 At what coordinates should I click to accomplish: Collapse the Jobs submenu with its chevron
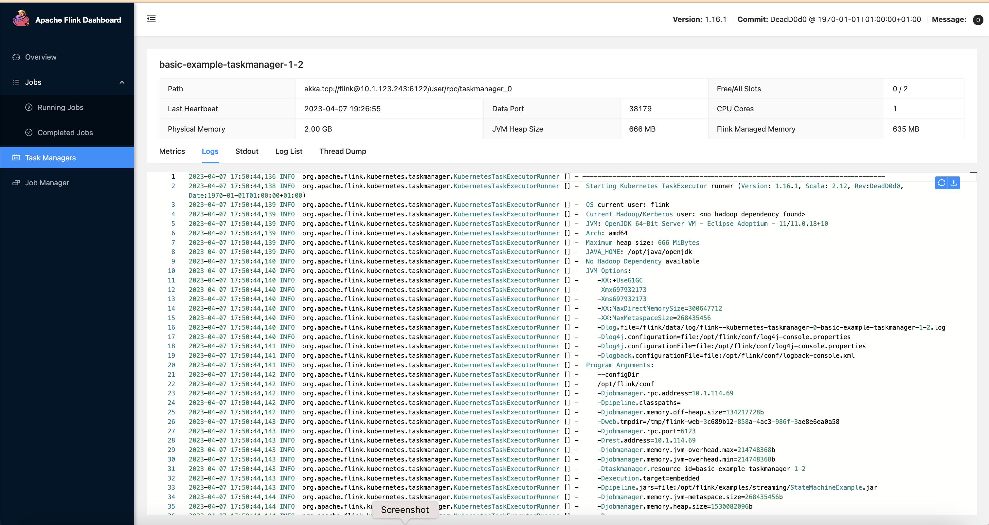coord(122,82)
